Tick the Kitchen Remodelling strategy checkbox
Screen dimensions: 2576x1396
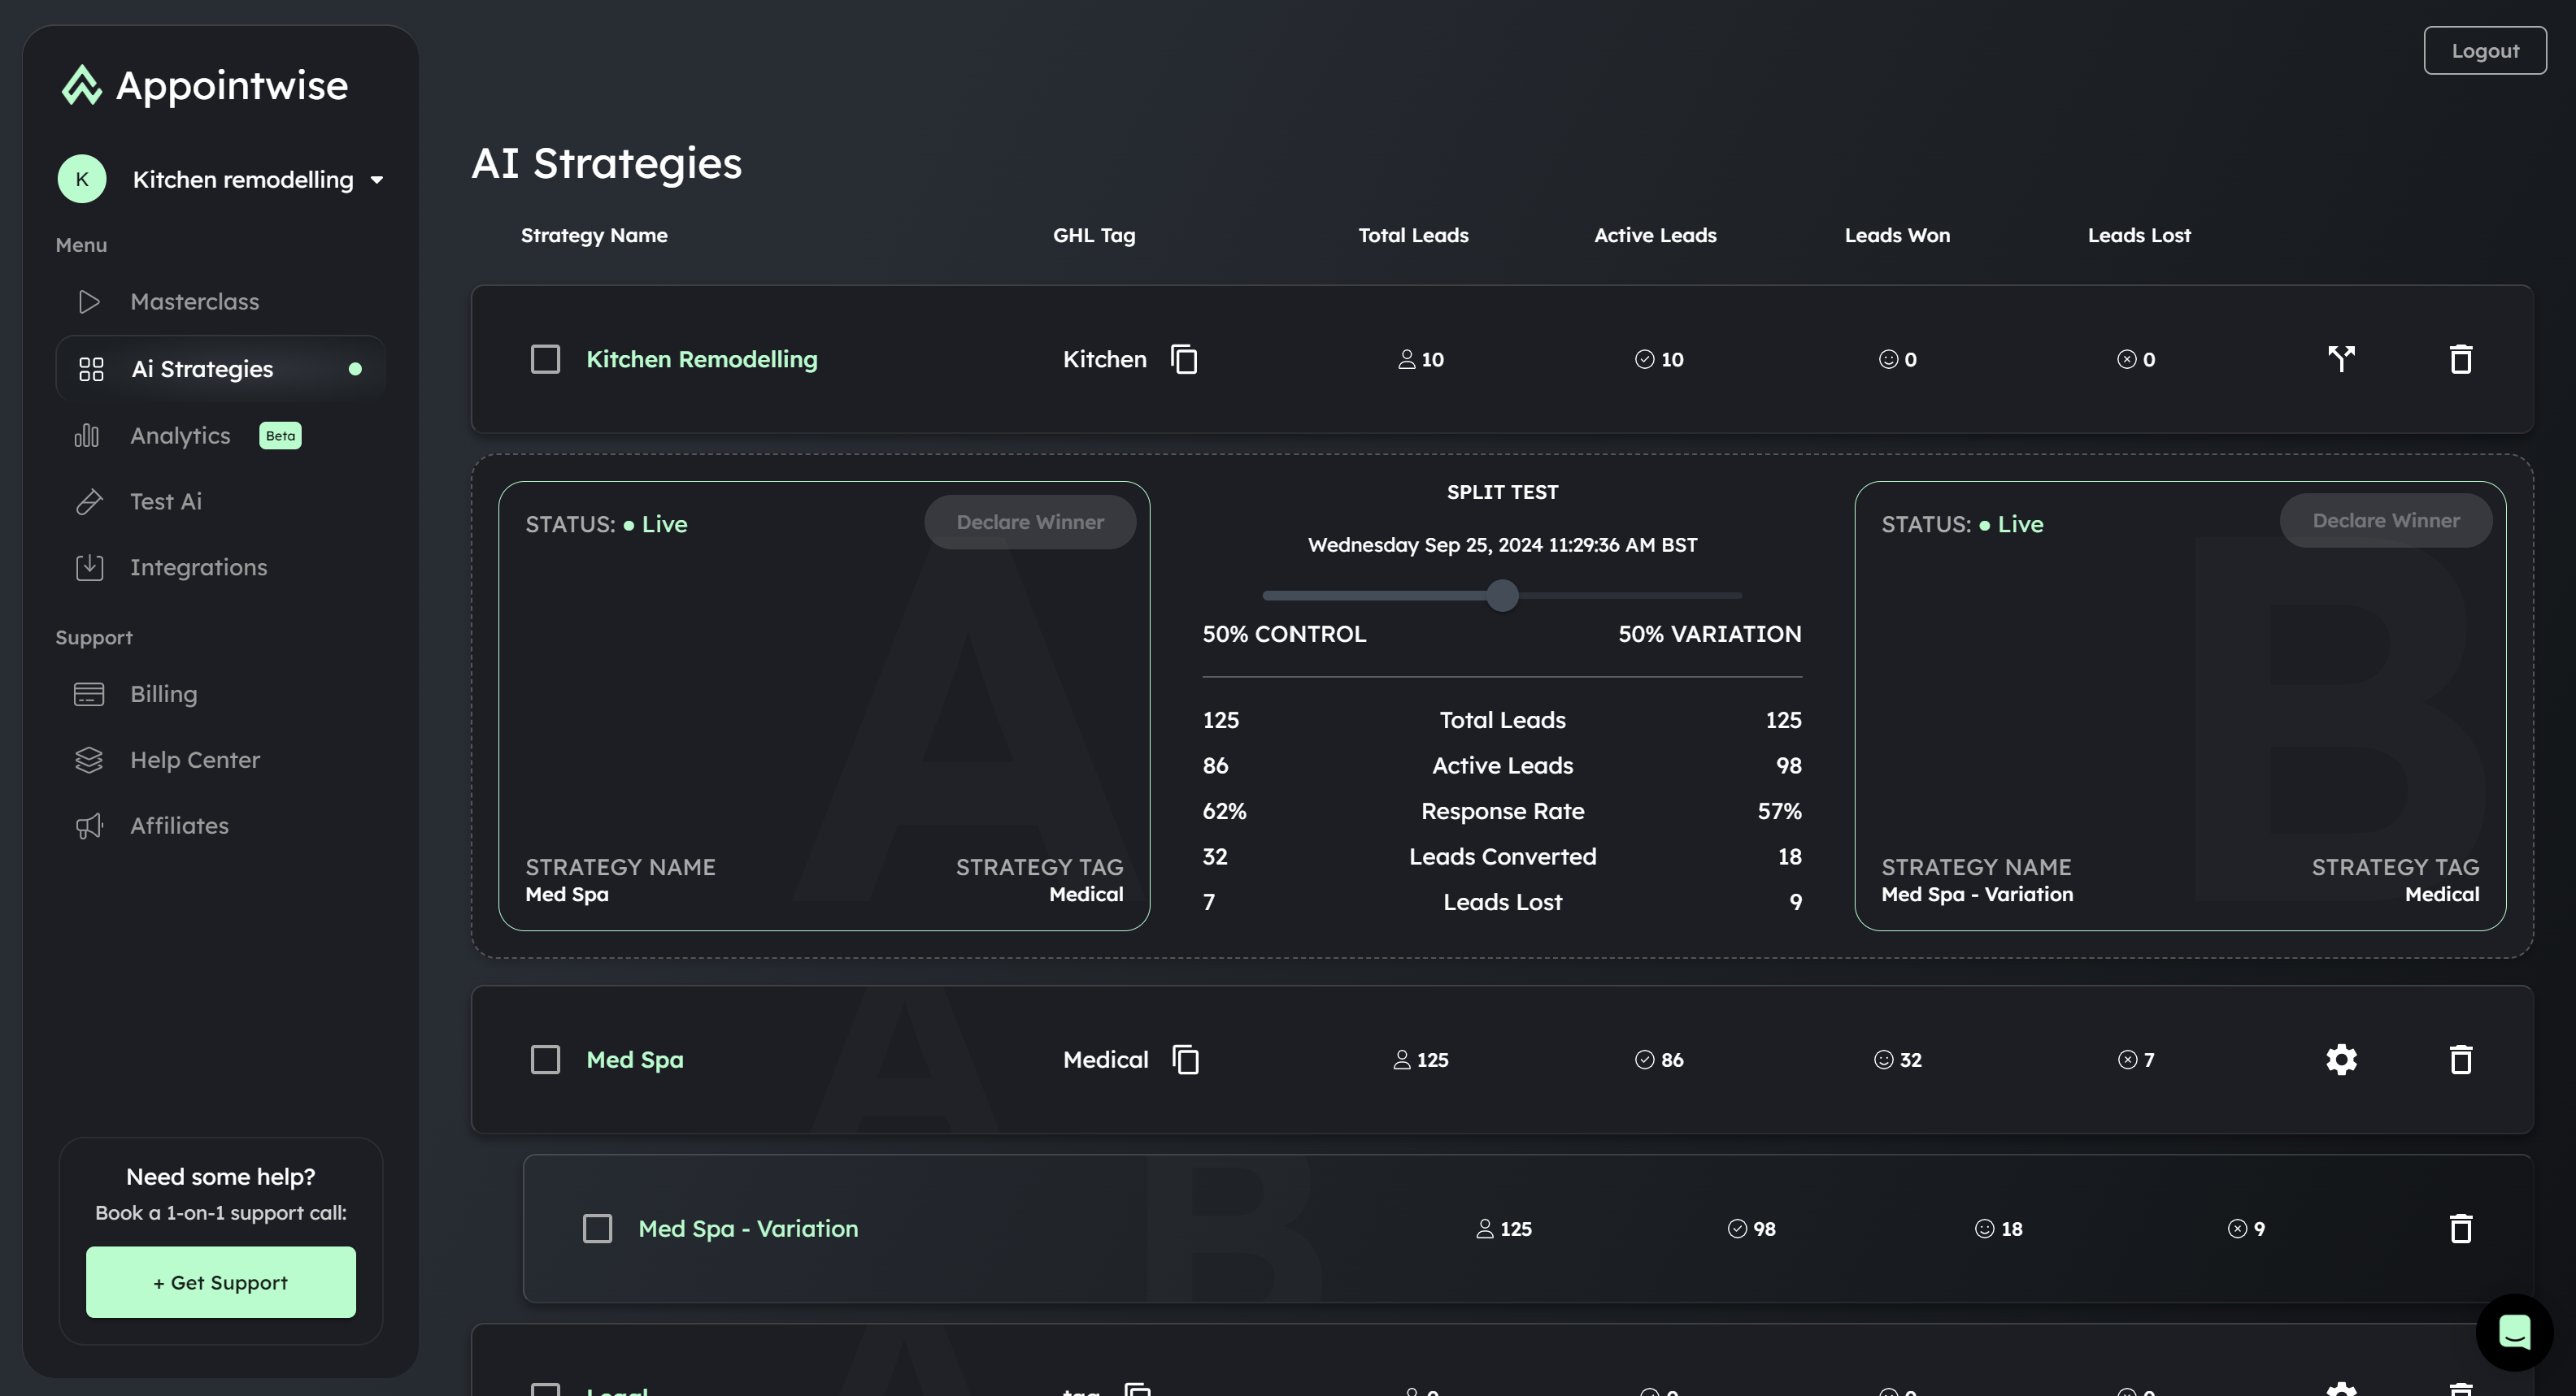[545, 358]
